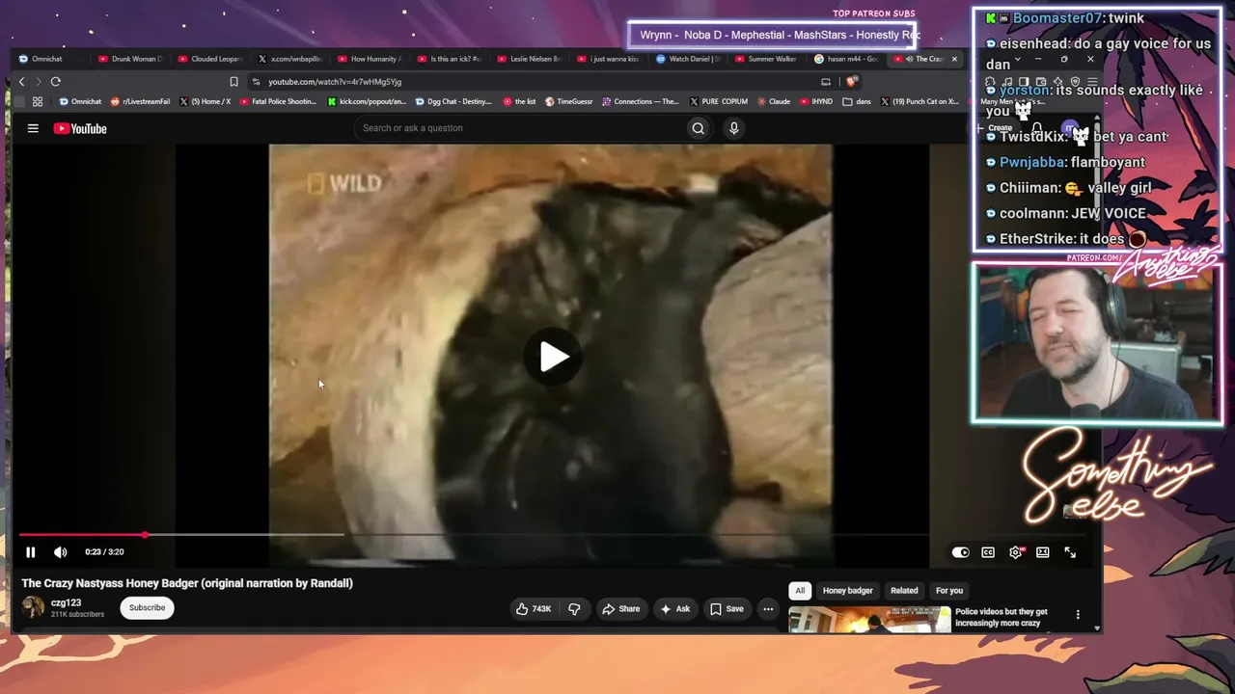Screen dimensions: 1235x694
Task: Switch to the Leslie Nielsen browser tab
Action: (530, 59)
